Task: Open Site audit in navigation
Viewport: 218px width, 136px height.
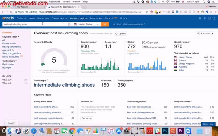Action: point(109,18)
